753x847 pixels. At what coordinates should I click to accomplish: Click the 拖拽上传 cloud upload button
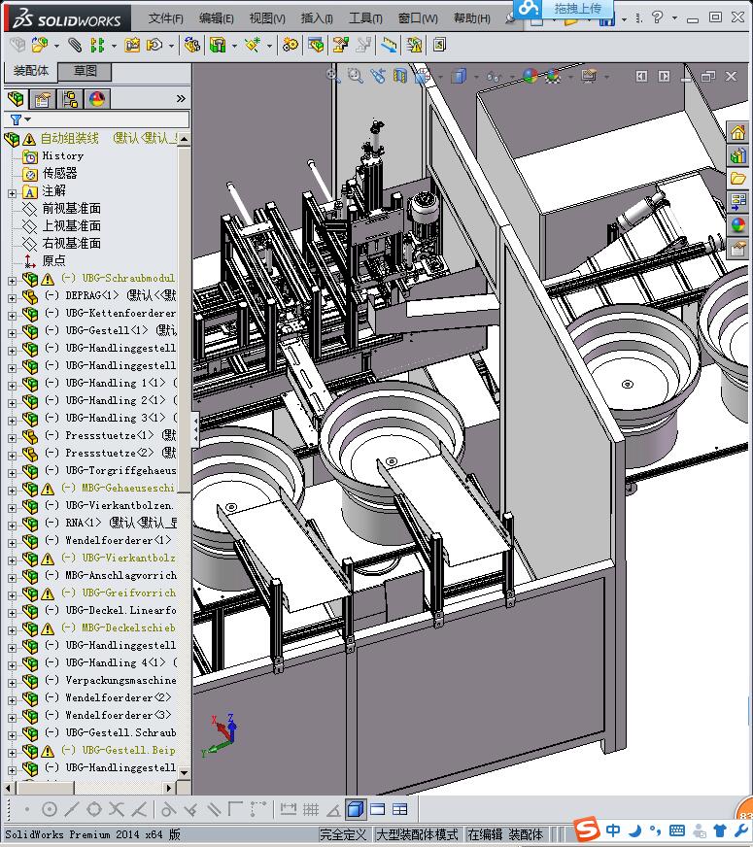tap(563, 8)
